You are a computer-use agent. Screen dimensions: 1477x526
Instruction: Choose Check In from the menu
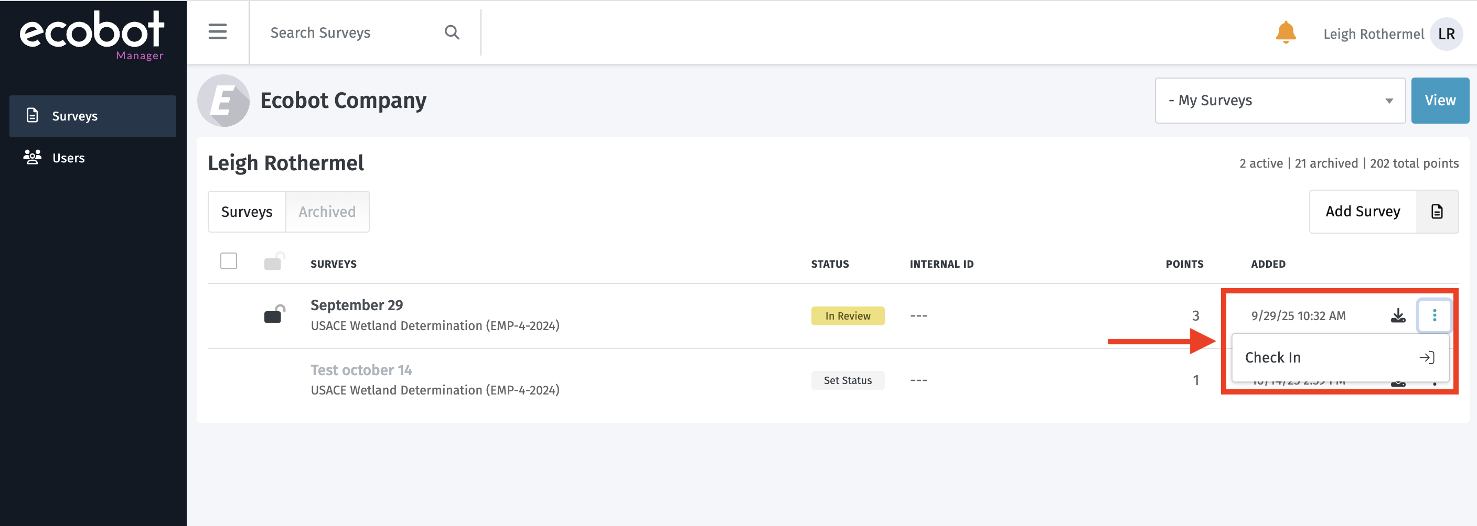pos(1339,357)
